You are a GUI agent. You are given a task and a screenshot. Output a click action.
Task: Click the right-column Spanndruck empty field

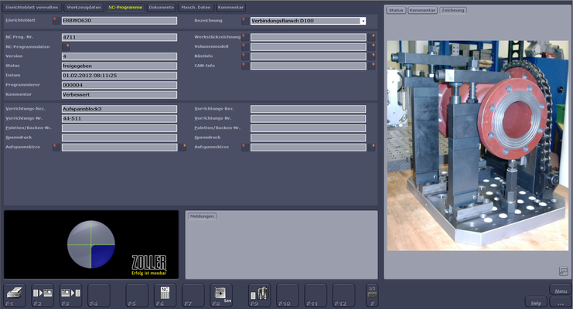click(309, 138)
